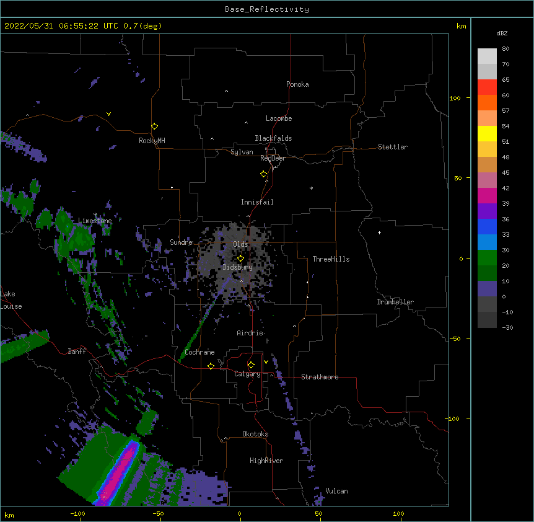Click the Ponoka city label
This screenshot has width=534, height=522.
[297, 84]
